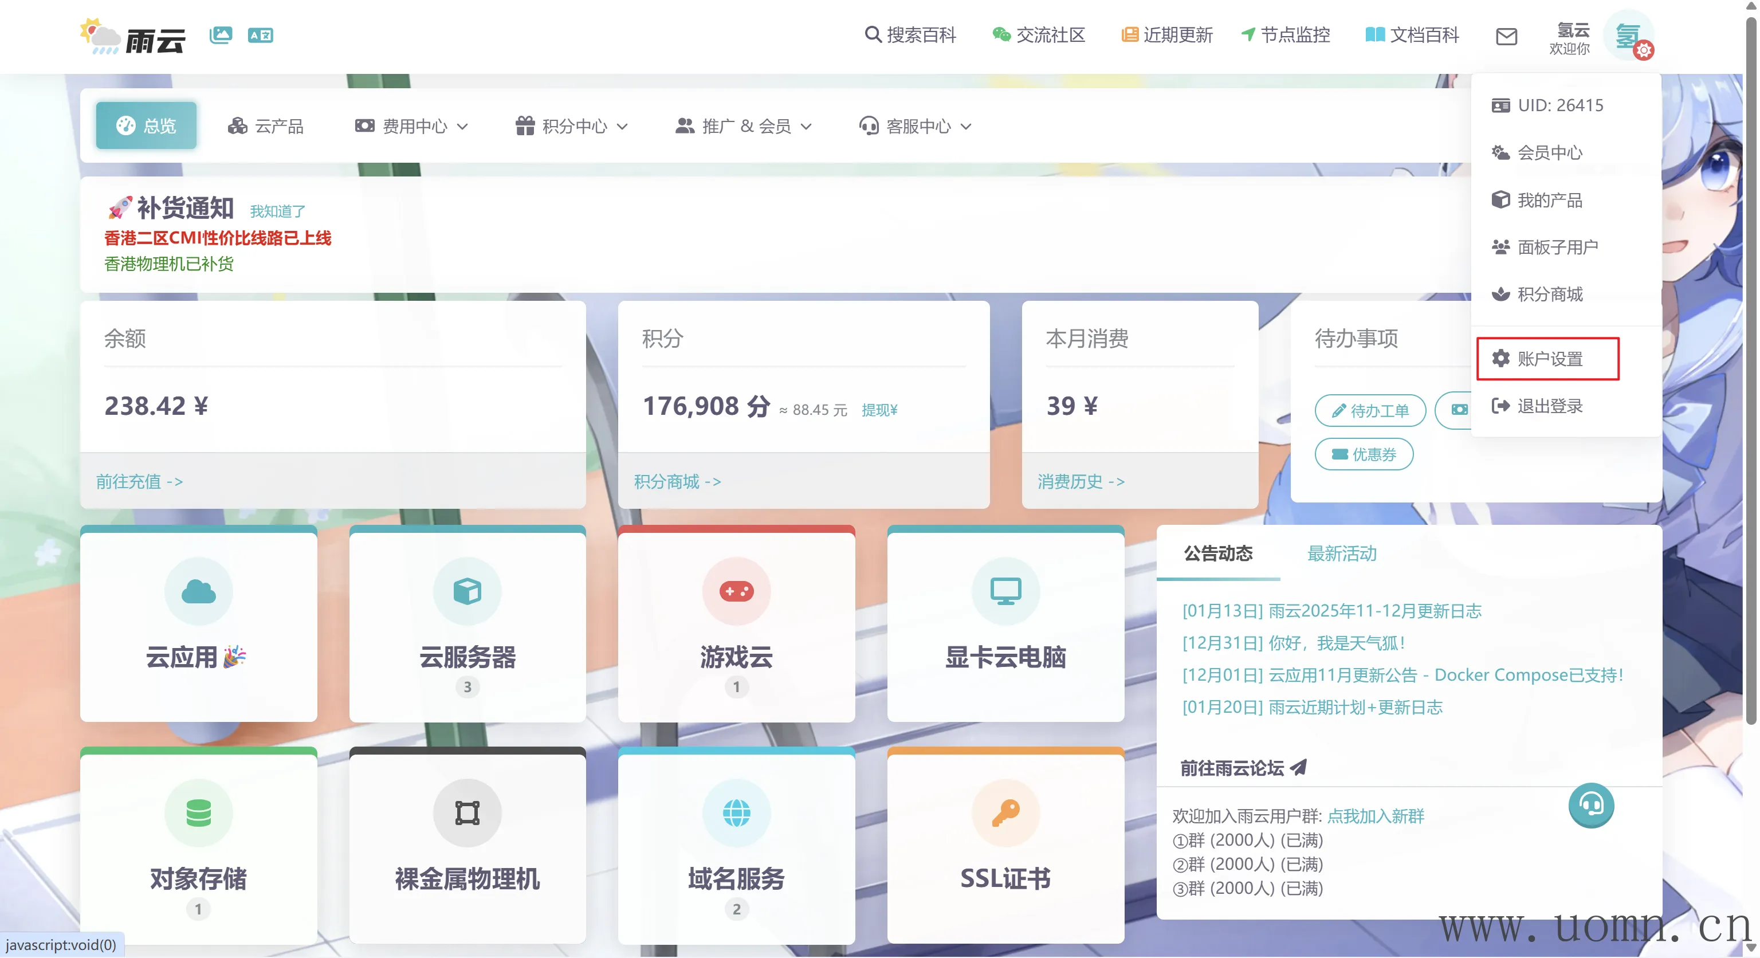
Task: Dismiss notice with 我知道了 link
Action: (x=277, y=211)
